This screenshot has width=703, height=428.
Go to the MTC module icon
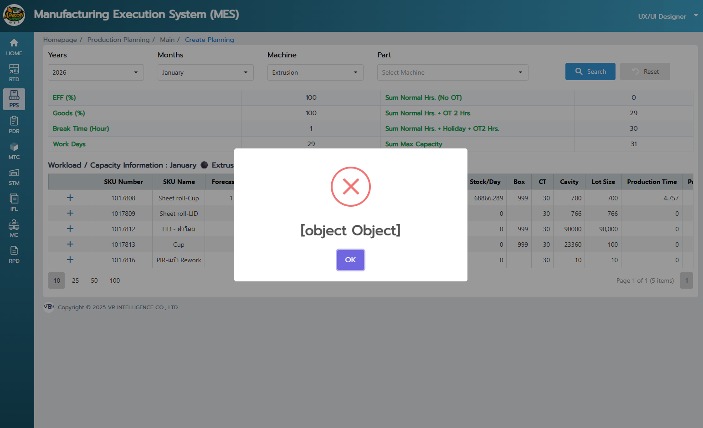point(14,151)
